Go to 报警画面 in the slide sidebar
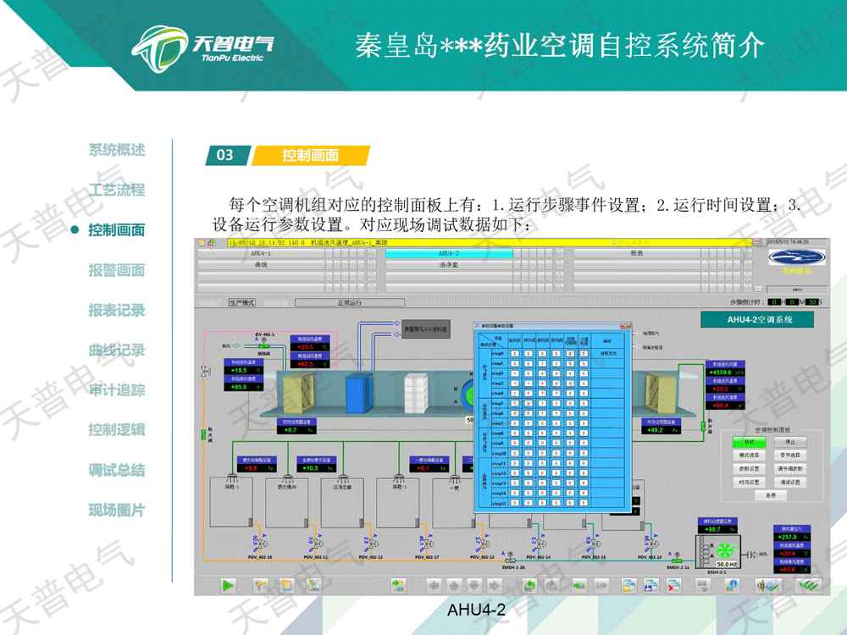This screenshot has height=635, width=847. click(x=117, y=270)
